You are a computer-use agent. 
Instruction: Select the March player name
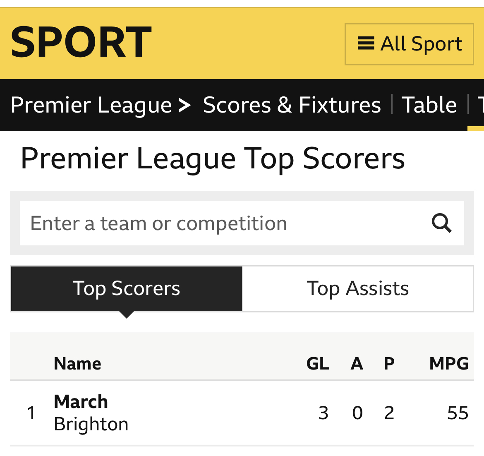(x=81, y=402)
